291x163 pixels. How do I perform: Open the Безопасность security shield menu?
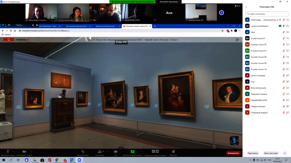[x=83, y=152]
